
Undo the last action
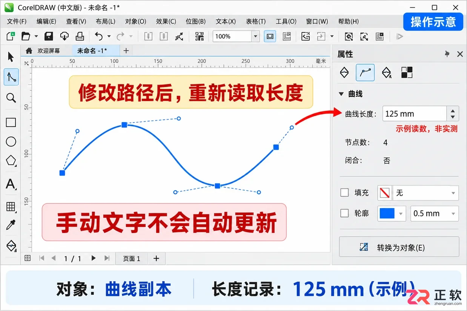pos(99,36)
